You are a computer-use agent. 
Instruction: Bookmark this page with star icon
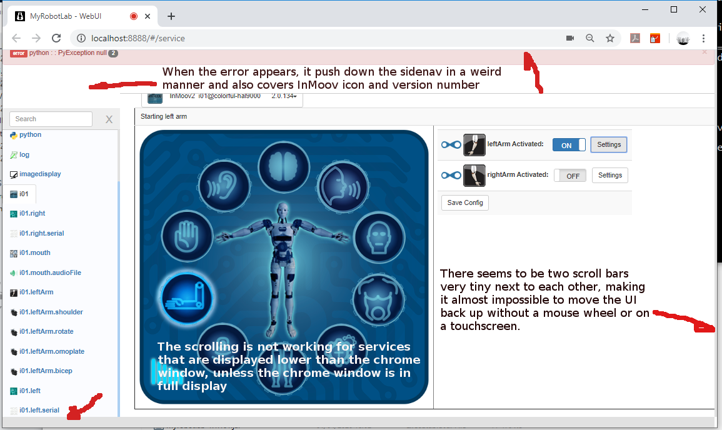[x=610, y=38]
